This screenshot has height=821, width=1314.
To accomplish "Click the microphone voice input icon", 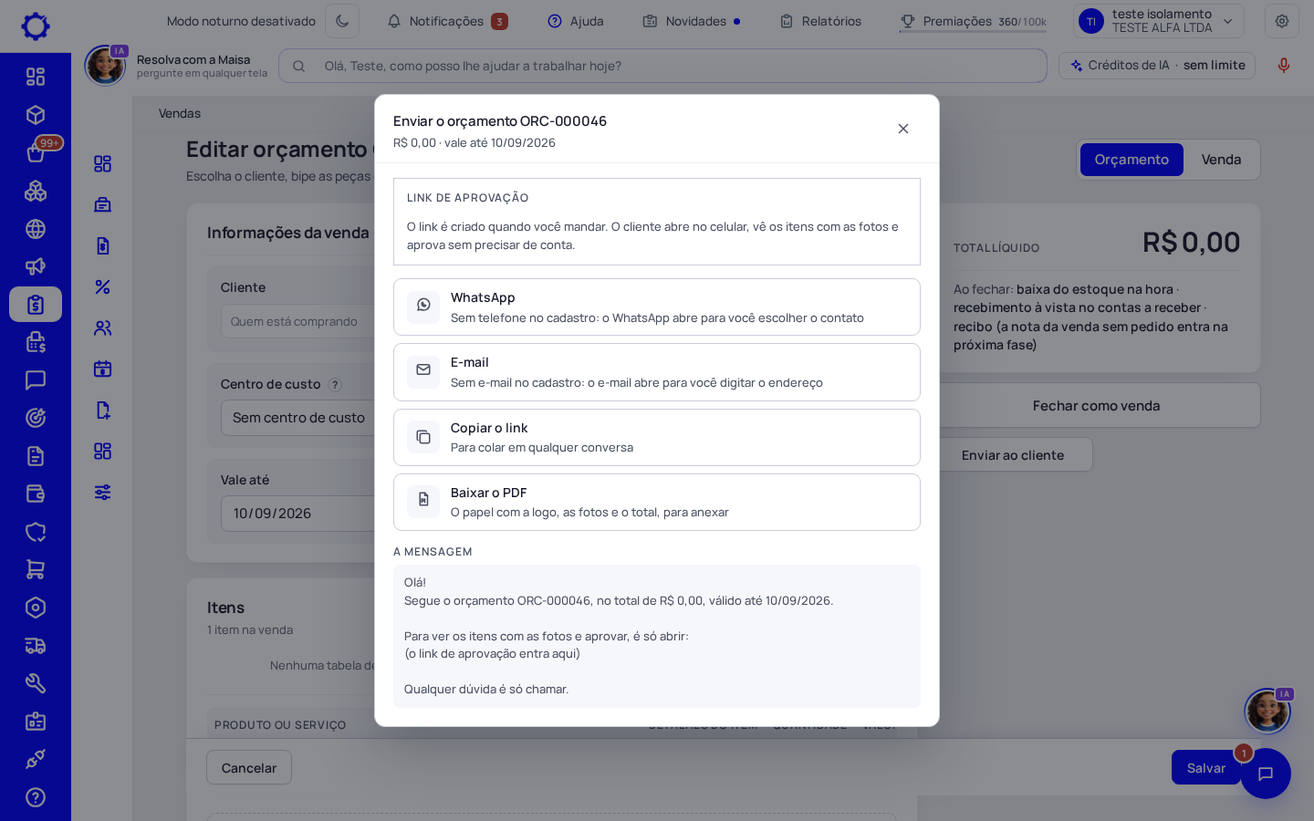I will 1283,66.
